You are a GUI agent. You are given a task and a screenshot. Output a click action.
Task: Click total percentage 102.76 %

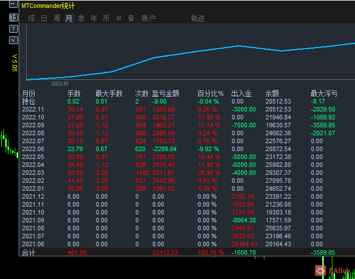coord(211,252)
